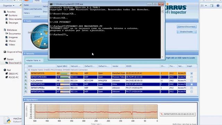Click the Favoritos star icon in Explorer
This screenshot has width=222, height=125.
tap(5, 12)
